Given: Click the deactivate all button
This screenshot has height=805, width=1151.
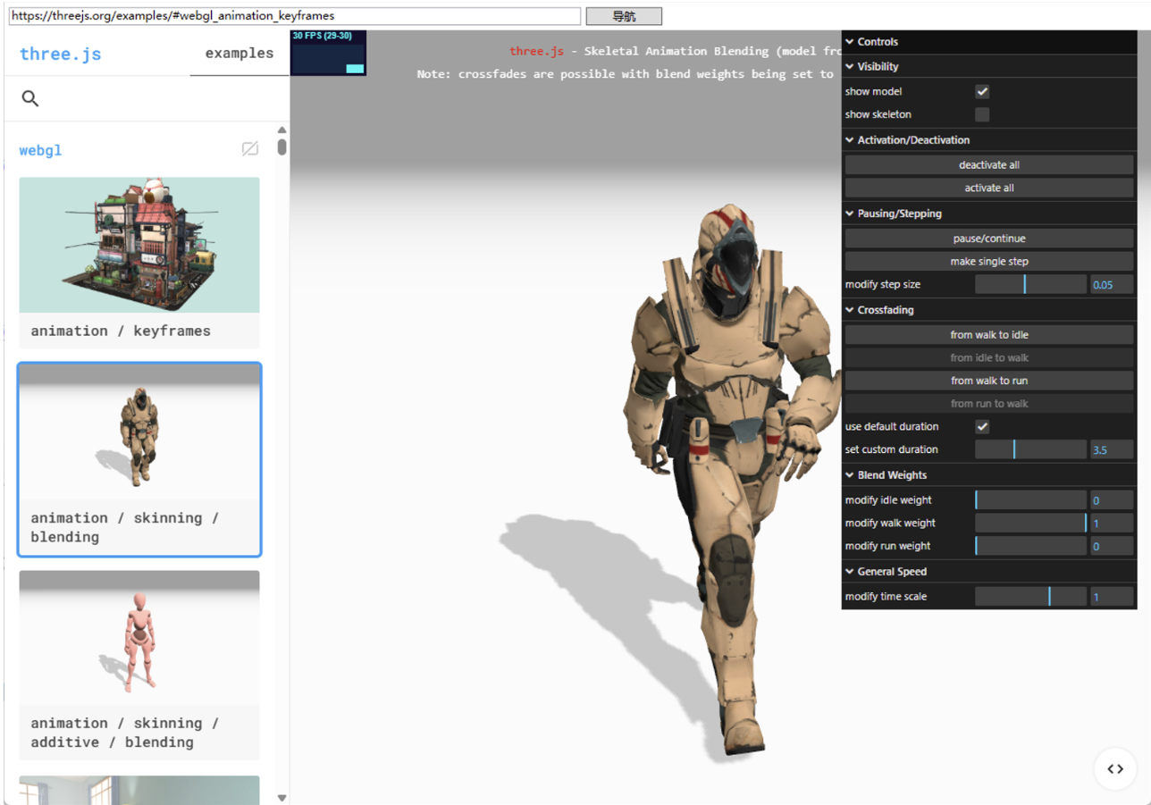Looking at the screenshot, I should click(989, 165).
